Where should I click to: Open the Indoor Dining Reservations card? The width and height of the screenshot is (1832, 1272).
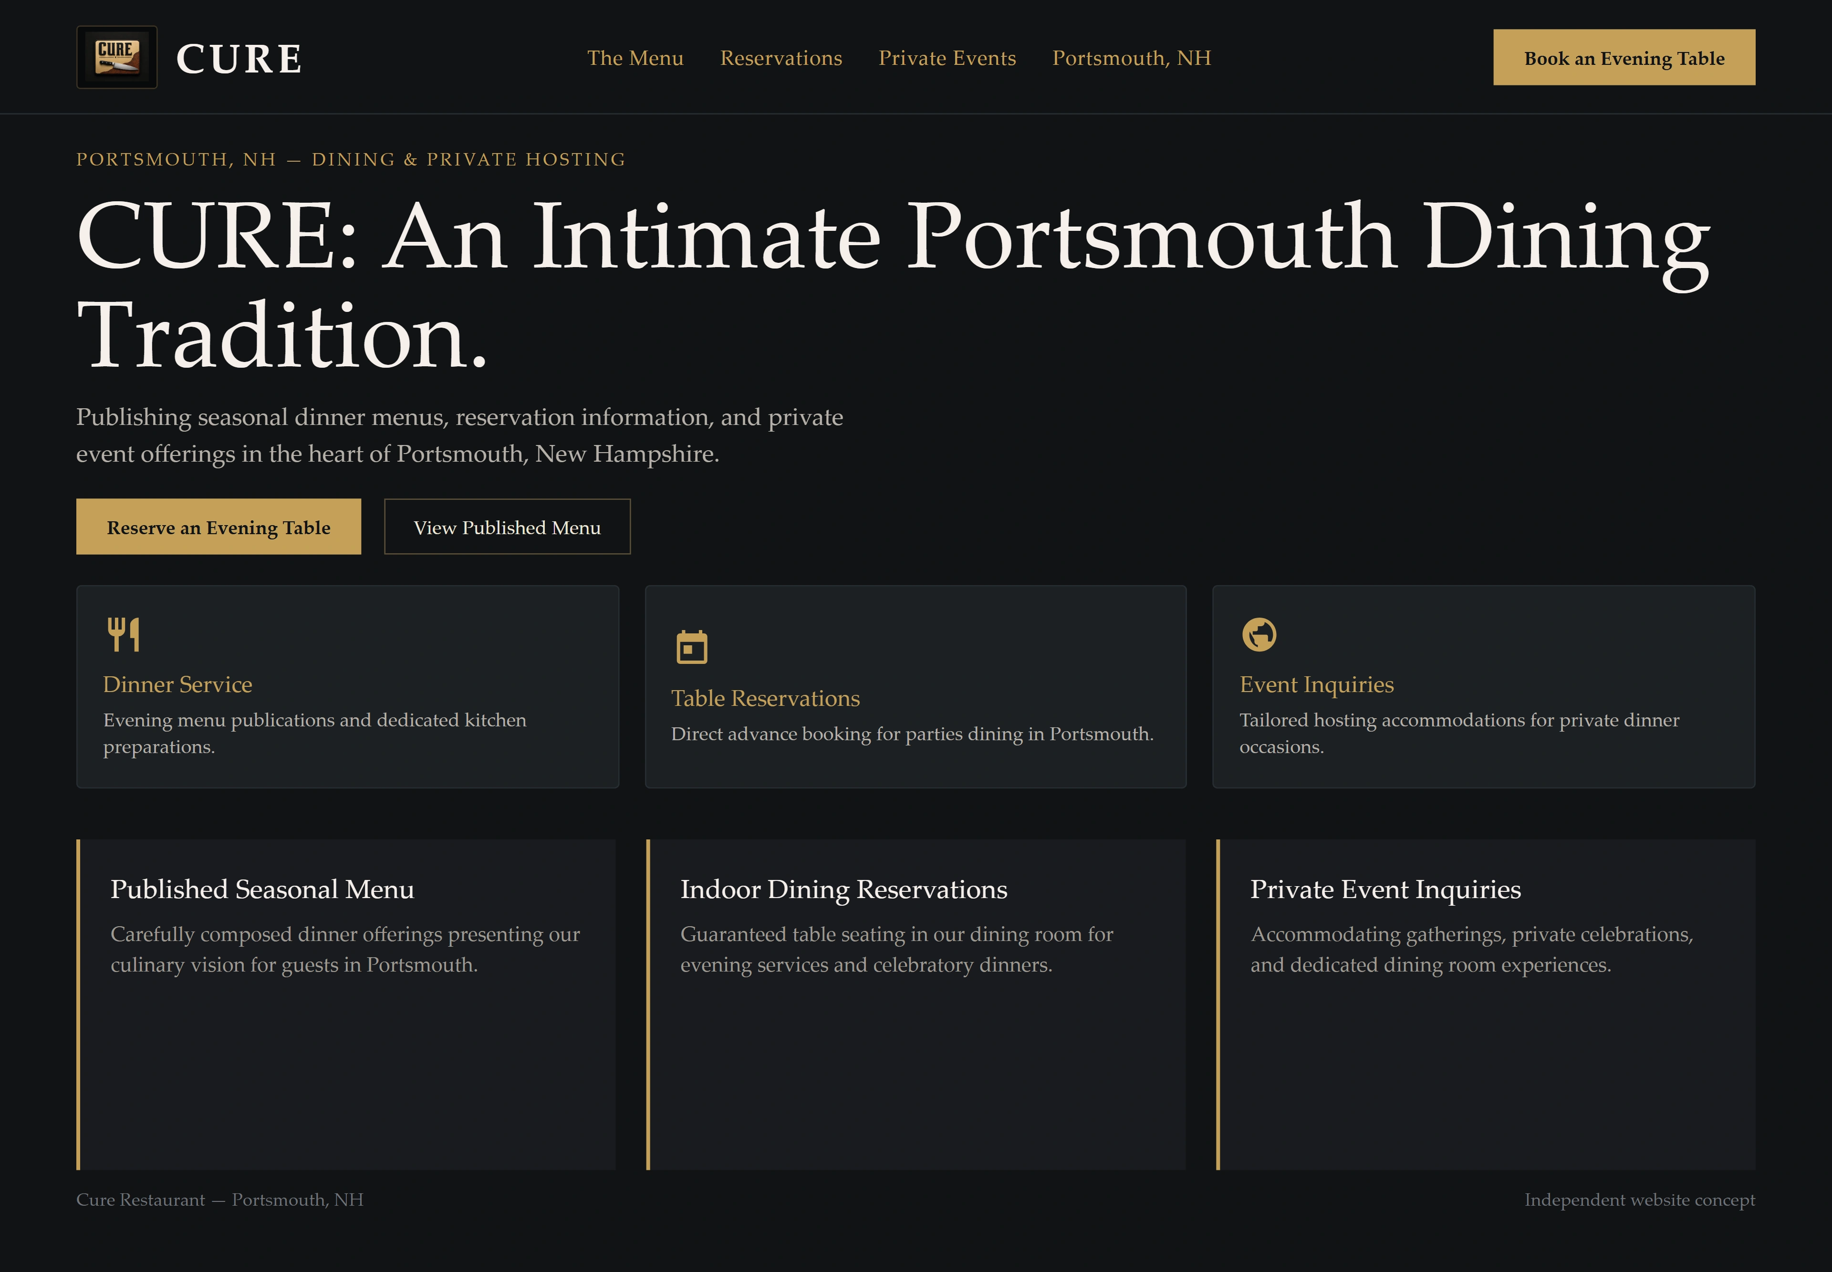click(x=915, y=1004)
